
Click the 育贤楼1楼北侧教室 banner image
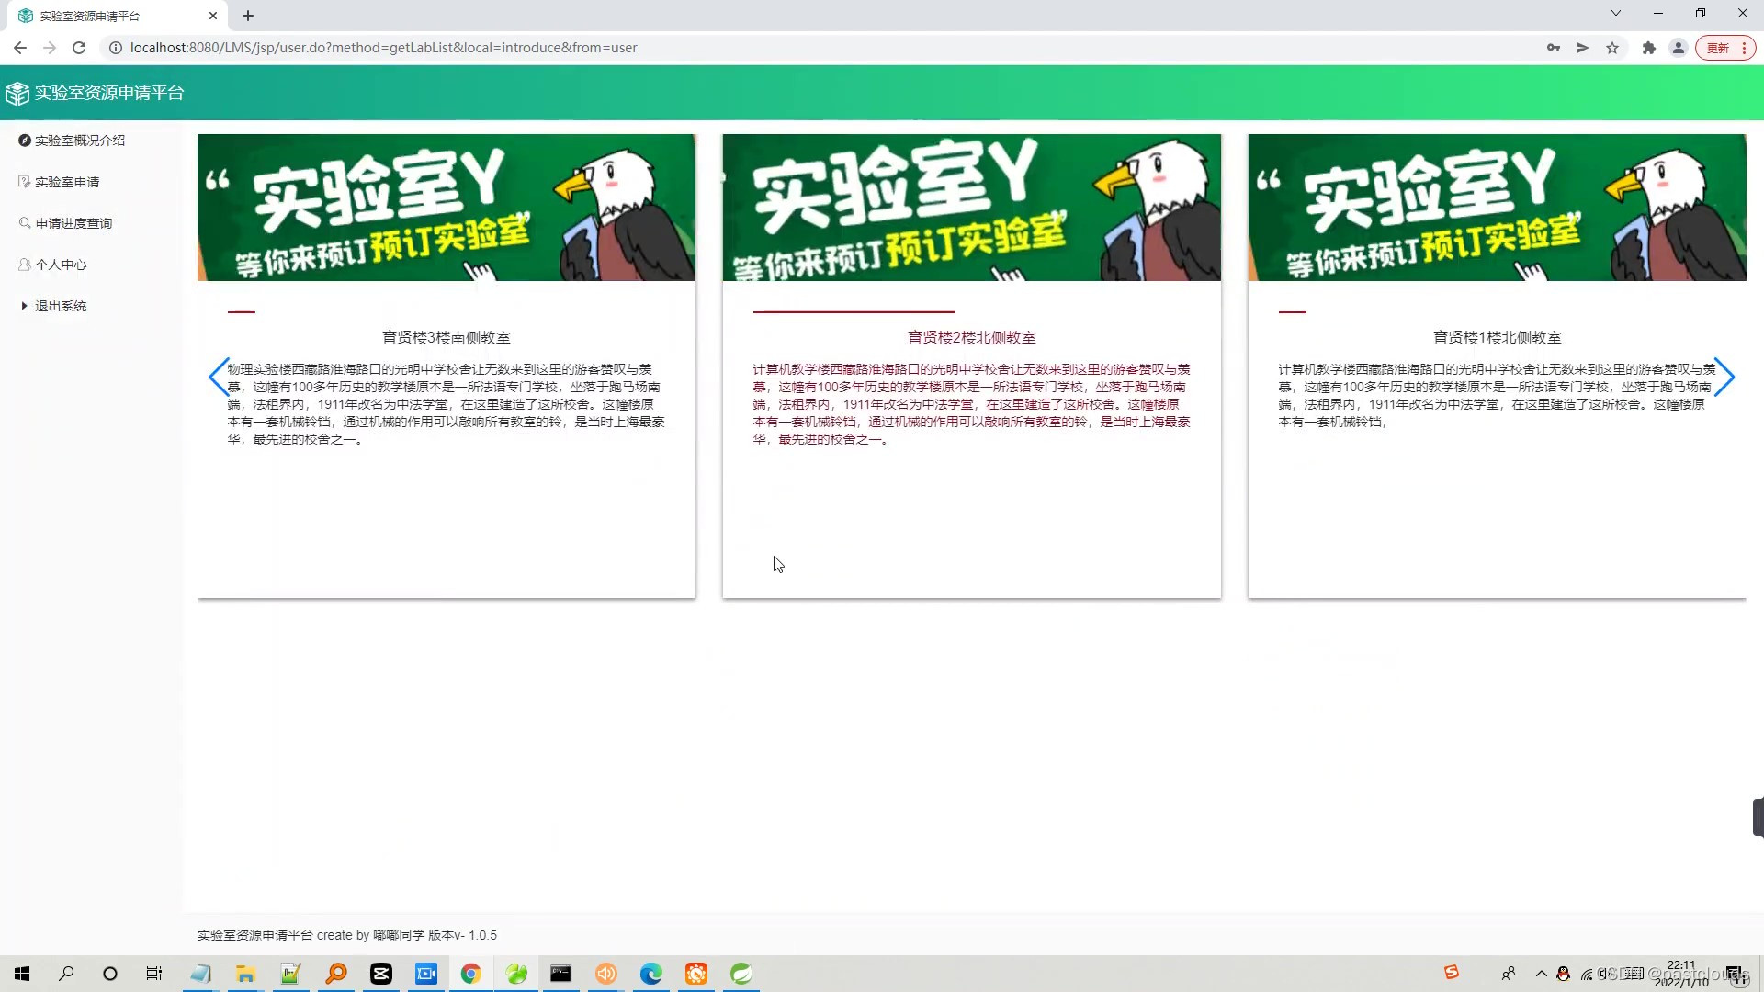[x=1496, y=208]
